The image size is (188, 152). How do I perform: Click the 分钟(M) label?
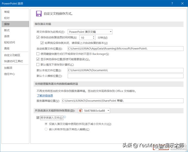103,38
